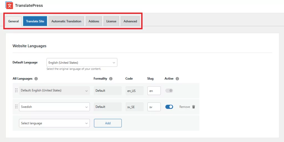The height and width of the screenshot is (142, 284).
Task: Open the Translate Site tab
Action: click(x=35, y=21)
